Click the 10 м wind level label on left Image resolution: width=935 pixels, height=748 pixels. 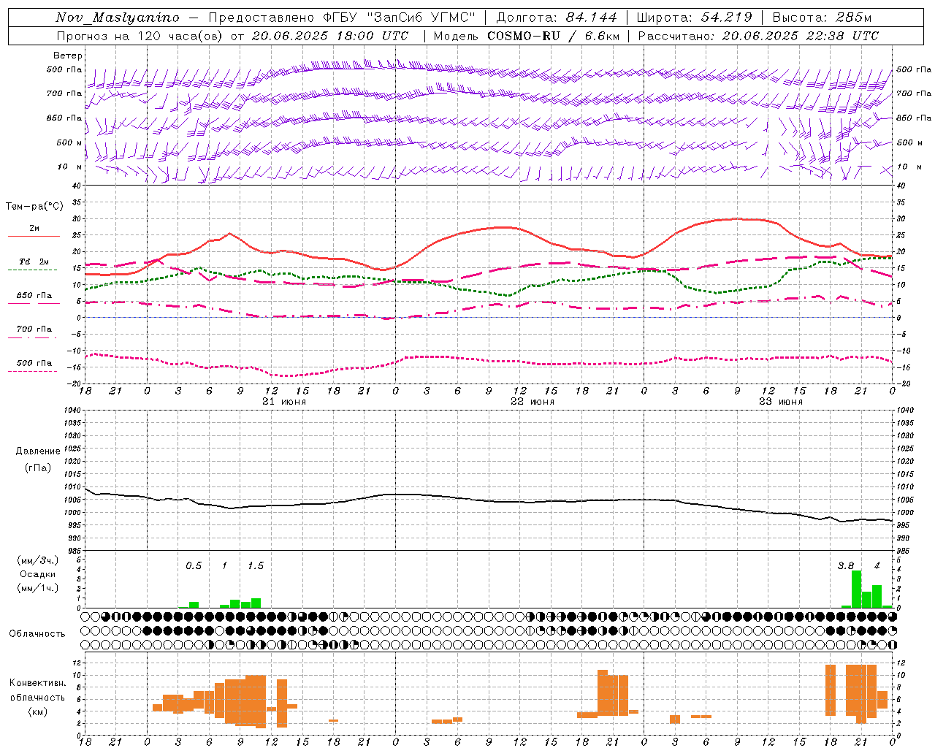pyautogui.click(x=69, y=167)
